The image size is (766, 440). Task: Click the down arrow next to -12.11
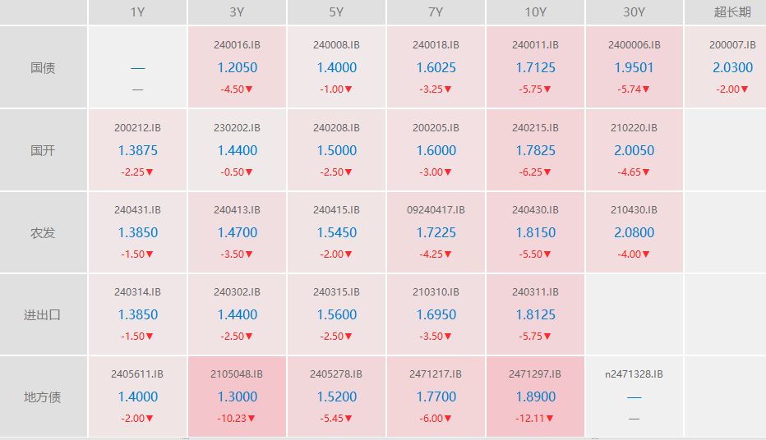coord(548,419)
